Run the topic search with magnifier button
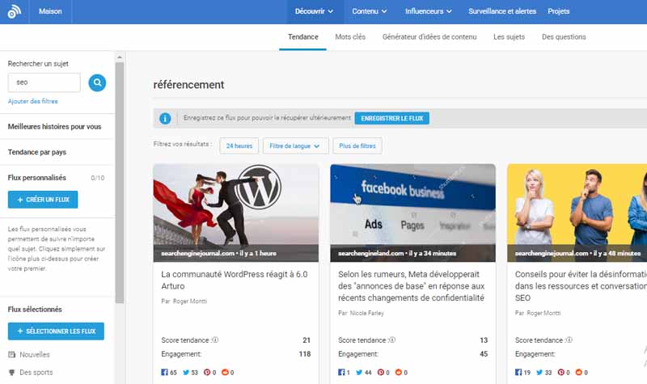The height and width of the screenshot is (384, 647). [97, 83]
